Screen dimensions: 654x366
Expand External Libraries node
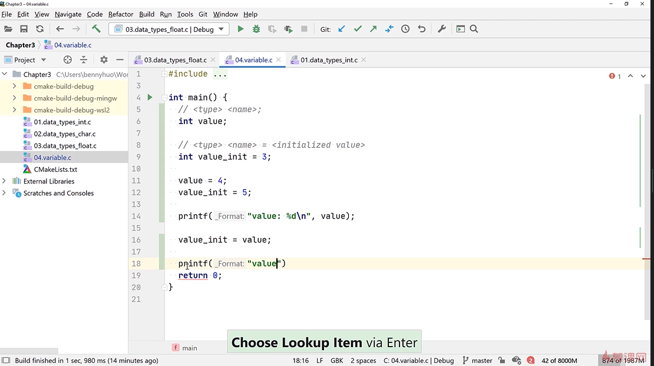coord(5,181)
